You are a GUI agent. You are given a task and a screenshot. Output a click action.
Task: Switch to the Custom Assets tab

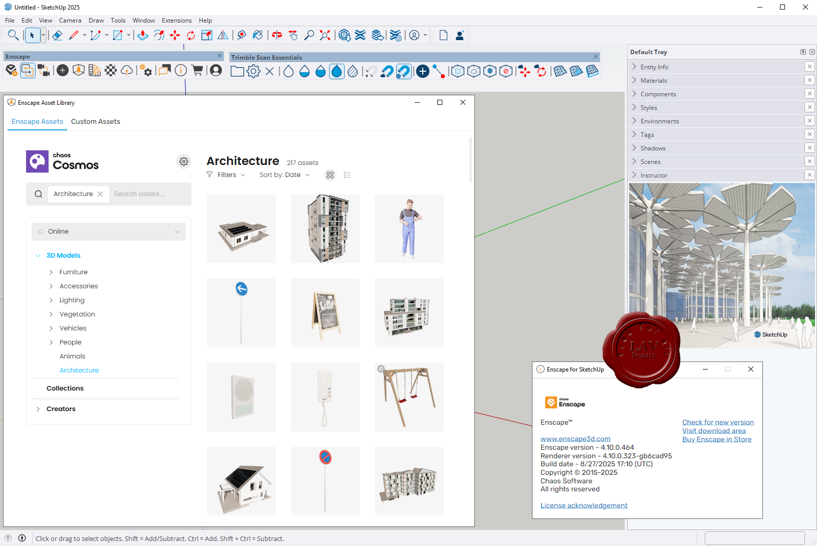pyautogui.click(x=96, y=122)
